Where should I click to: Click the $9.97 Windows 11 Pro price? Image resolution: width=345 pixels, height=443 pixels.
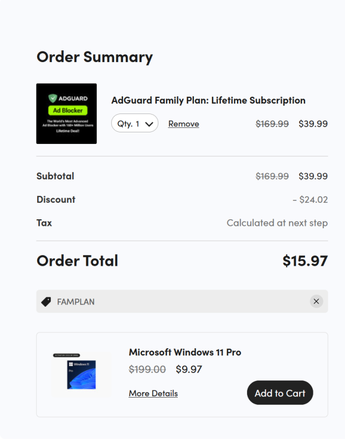[x=189, y=369]
